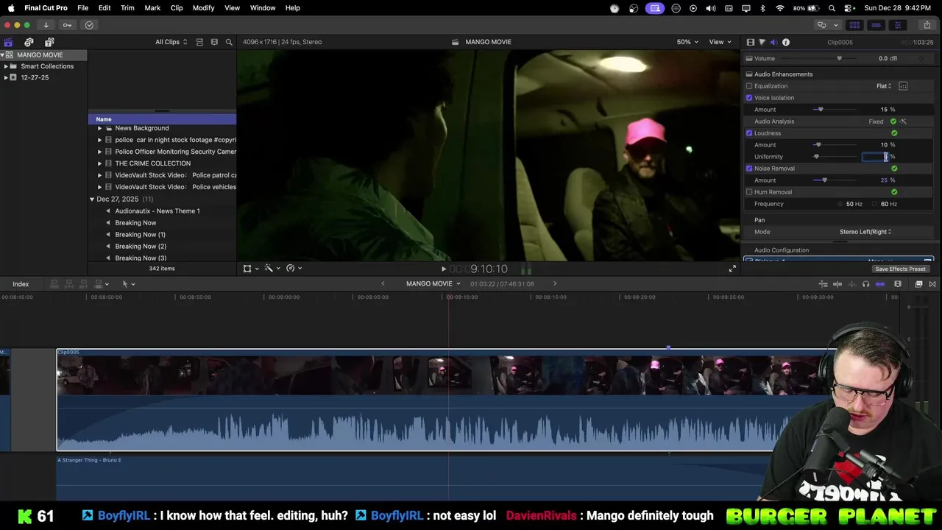Select the 60 Hz frequency radio
This screenshot has height=530, width=942.
tap(875, 204)
